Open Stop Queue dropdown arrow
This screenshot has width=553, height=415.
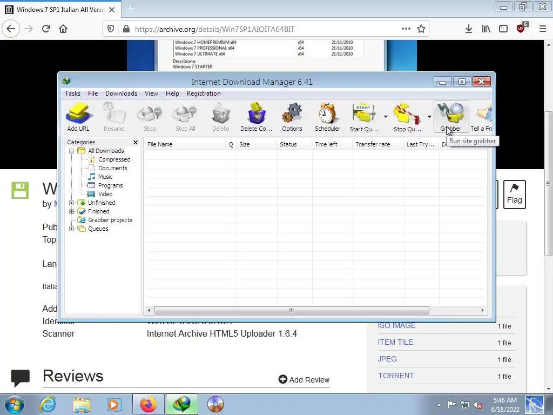(429, 117)
